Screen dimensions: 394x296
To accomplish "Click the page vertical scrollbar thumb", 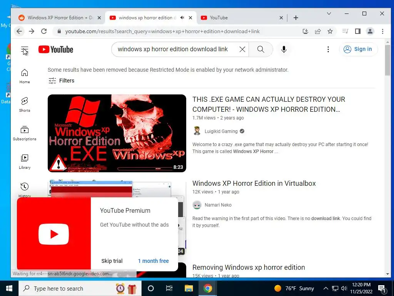I will (387, 61).
